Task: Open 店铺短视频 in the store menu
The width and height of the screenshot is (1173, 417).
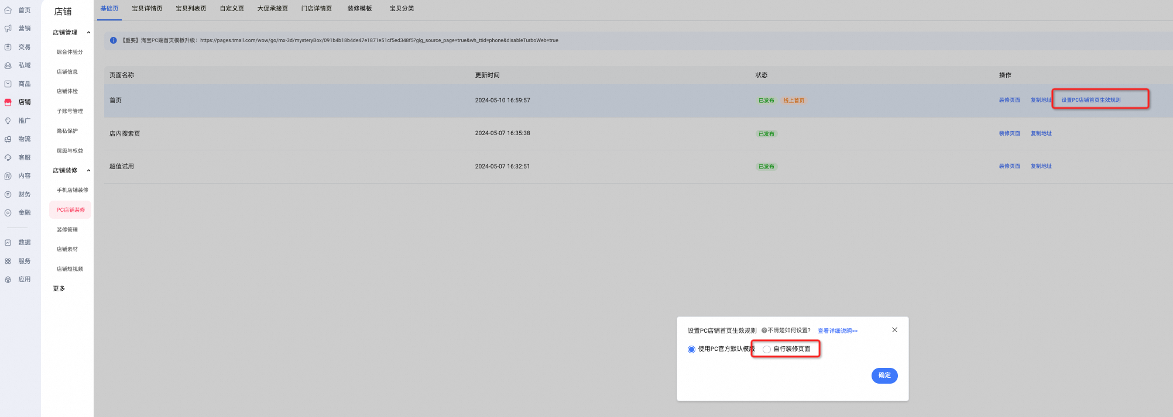Action: [x=70, y=269]
